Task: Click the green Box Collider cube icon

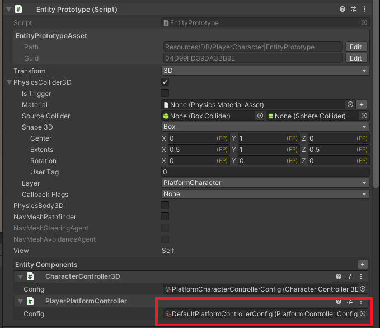Action: pos(166,116)
